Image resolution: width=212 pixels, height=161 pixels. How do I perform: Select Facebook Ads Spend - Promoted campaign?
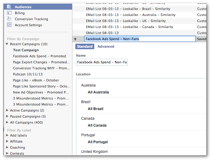[39, 56]
